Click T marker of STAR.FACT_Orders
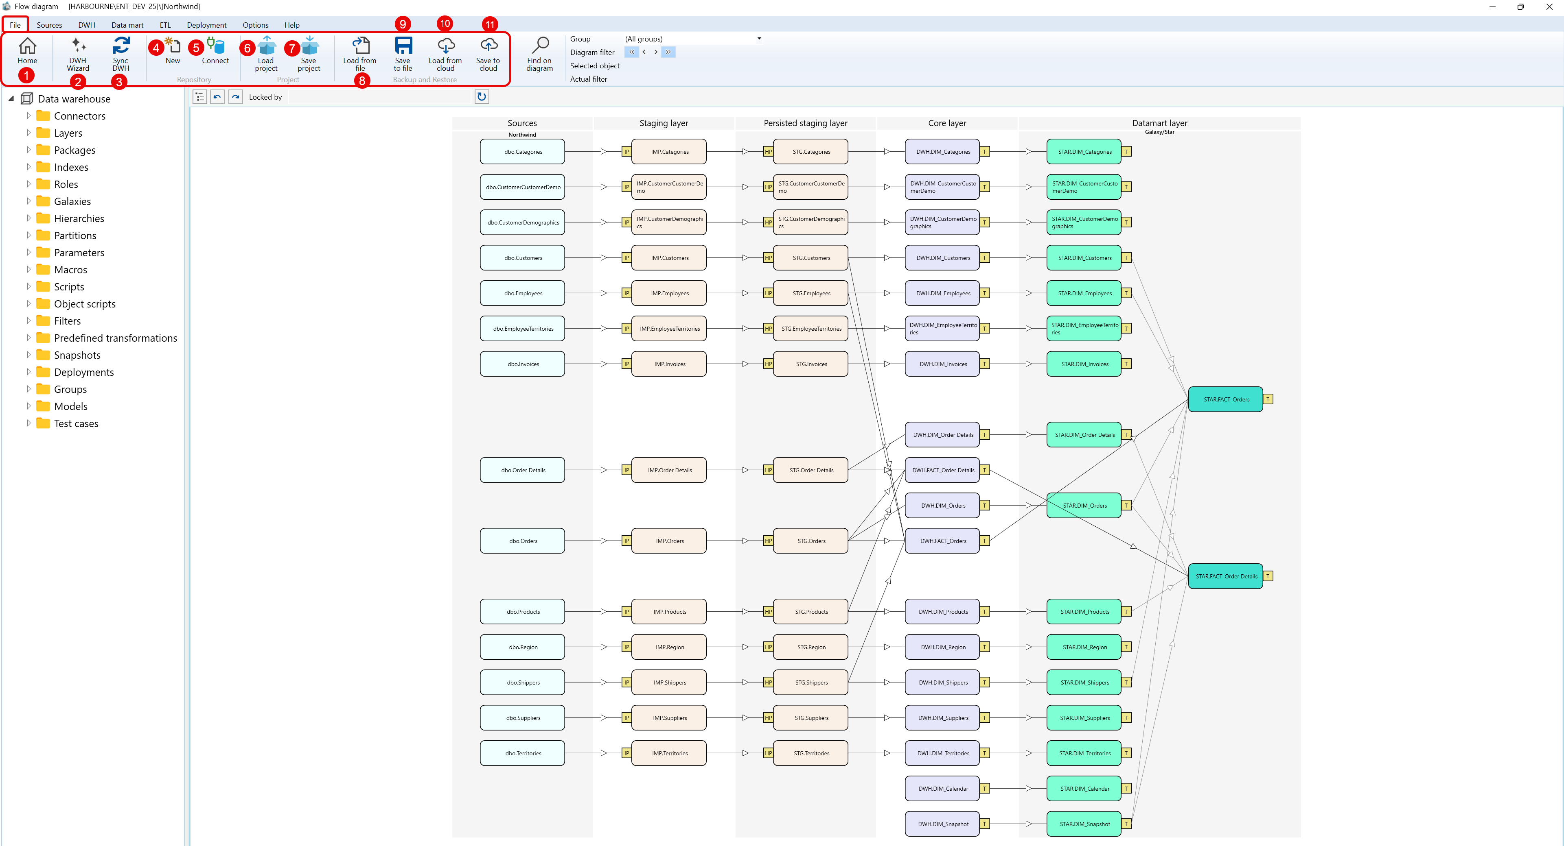This screenshot has width=1564, height=846. (1268, 399)
